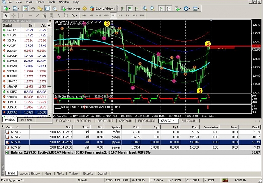
Task: Open the Journal tab
Action: [x=103, y=174]
